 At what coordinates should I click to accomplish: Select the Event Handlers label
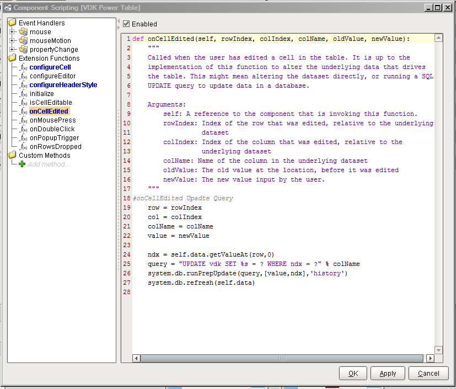click(41, 23)
